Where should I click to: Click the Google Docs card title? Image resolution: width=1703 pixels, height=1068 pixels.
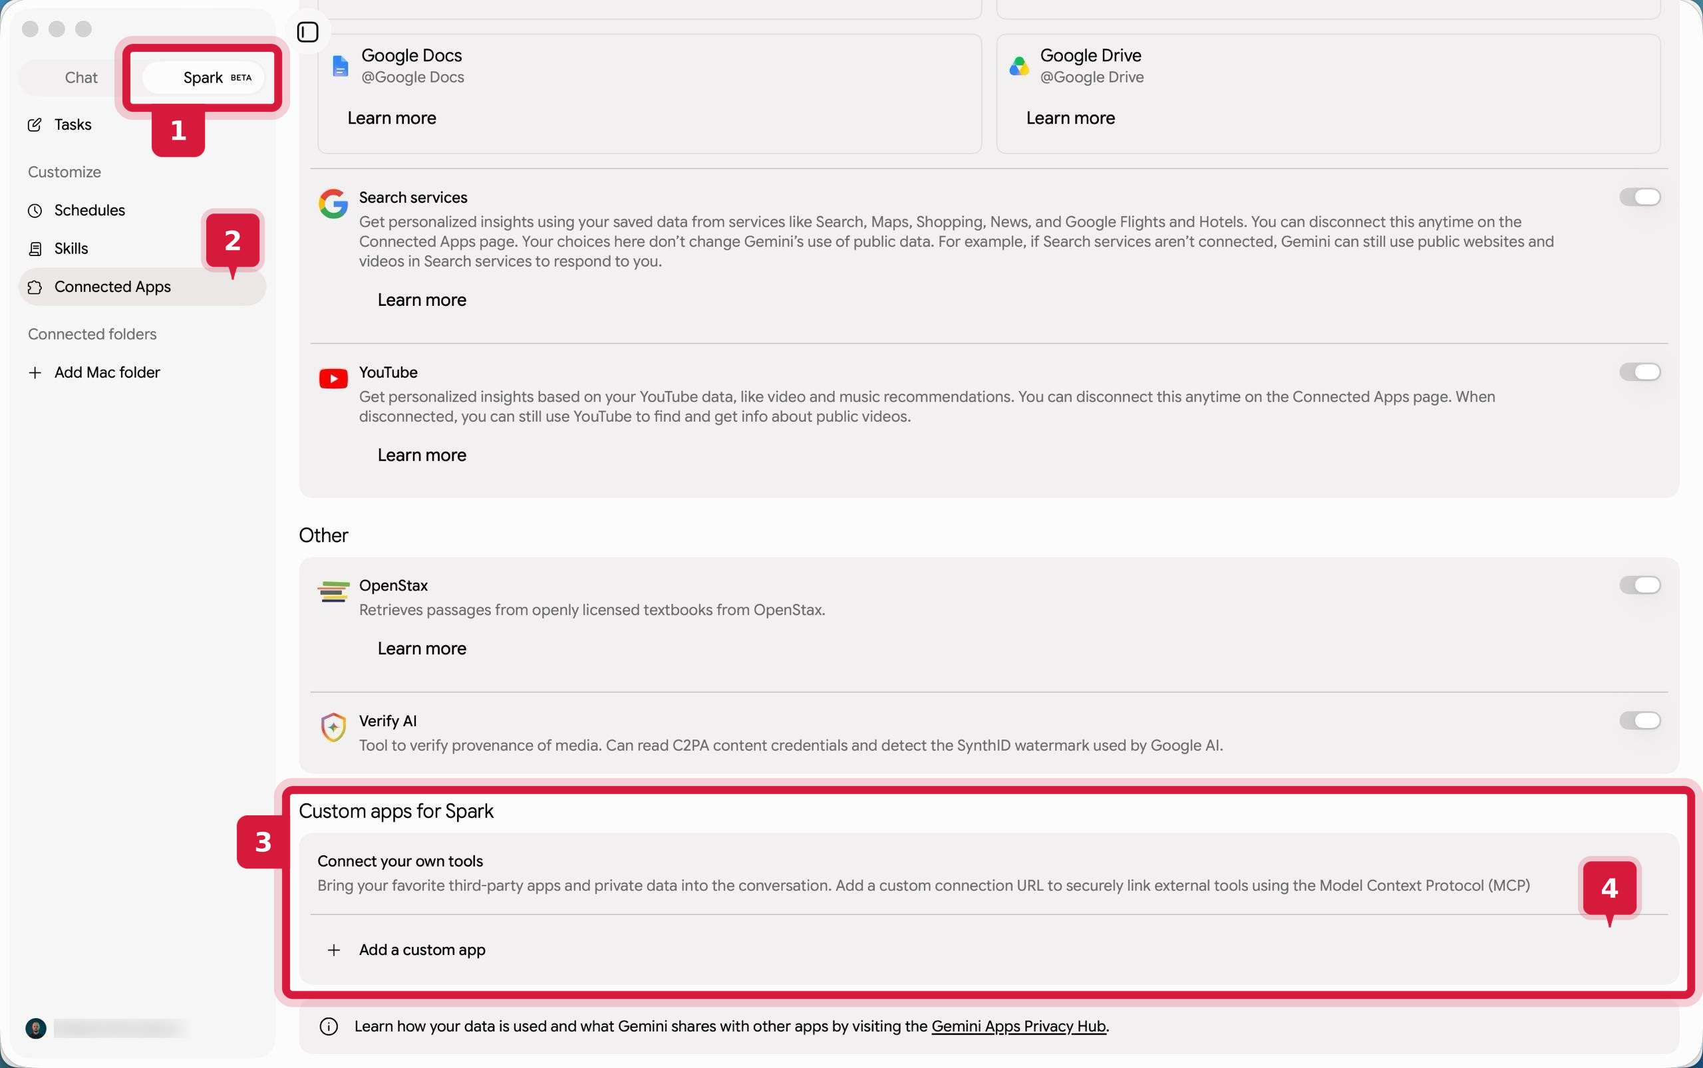tap(411, 55)
